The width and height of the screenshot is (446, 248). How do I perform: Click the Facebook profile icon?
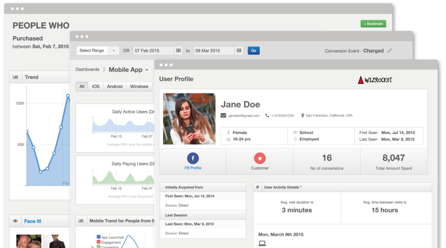[x=193, y=158]
